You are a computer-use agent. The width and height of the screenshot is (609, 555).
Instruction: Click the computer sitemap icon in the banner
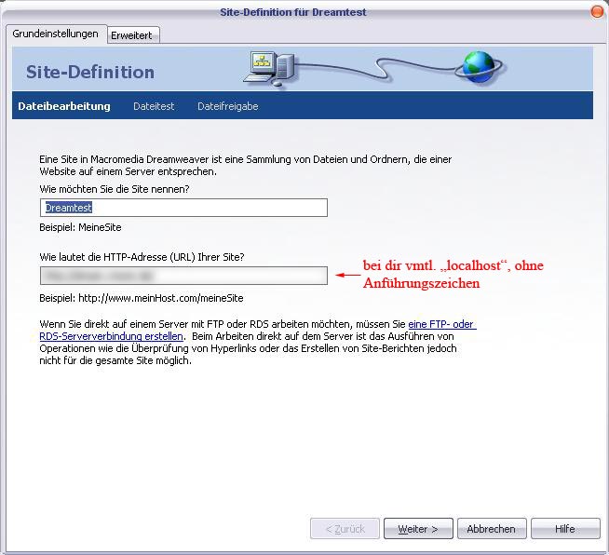269,68
